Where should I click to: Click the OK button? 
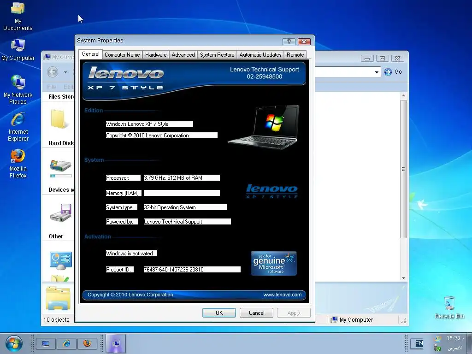219,313
